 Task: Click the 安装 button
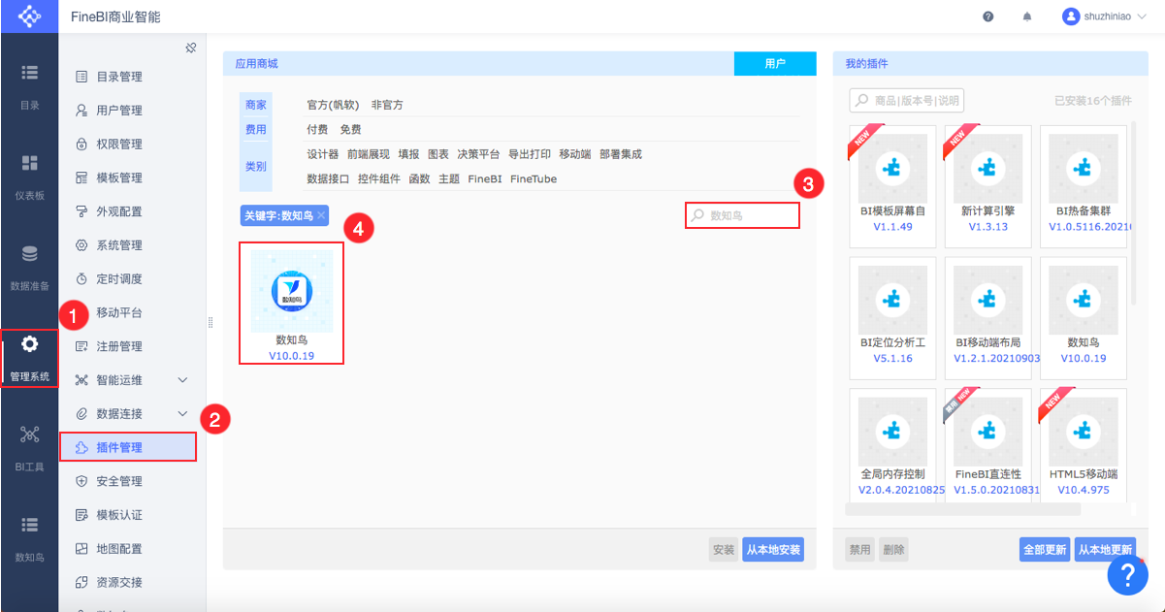coord(724,550)
